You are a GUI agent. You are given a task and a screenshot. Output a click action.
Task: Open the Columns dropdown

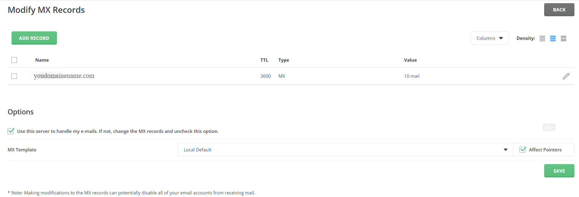(x=490, y=38)
